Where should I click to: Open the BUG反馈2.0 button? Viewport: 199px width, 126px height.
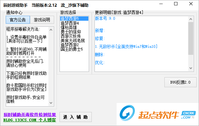(x=180, y=82)
